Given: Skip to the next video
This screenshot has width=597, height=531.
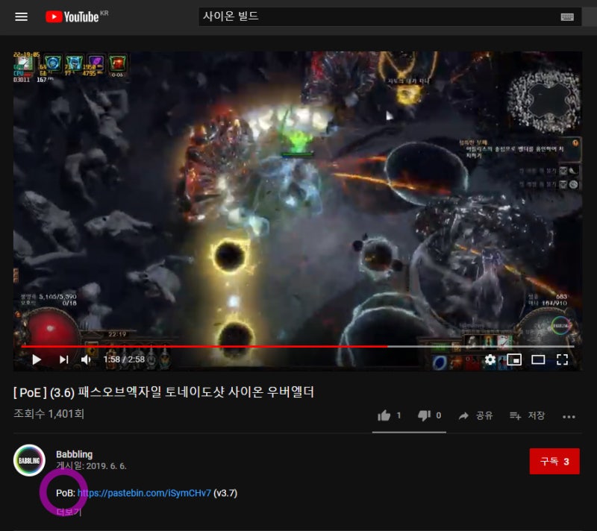Looking at the screenshot, I should 63,359.
